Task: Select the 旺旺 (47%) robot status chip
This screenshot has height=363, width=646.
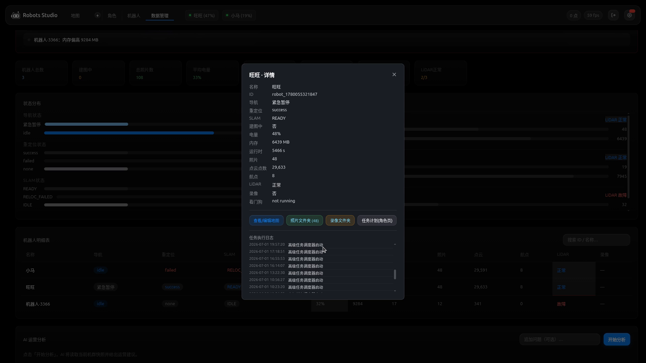Action: (202, 15)
